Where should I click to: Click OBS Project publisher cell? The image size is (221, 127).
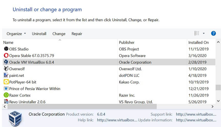tap(129, 49)
